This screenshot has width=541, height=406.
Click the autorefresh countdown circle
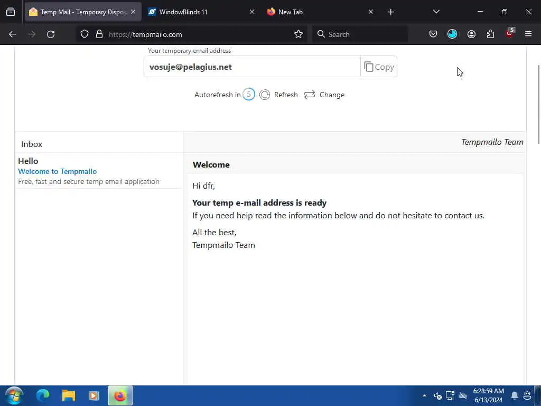click(248, 94)
